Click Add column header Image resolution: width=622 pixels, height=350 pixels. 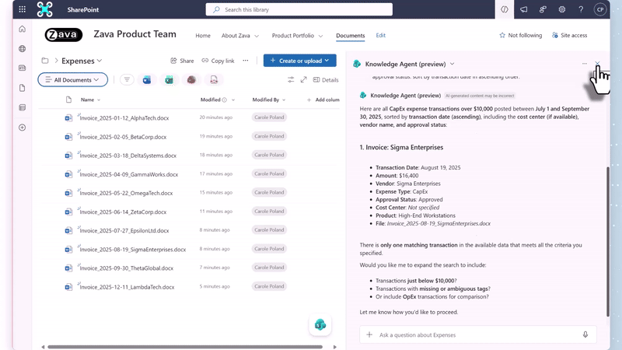pos(323,100)
